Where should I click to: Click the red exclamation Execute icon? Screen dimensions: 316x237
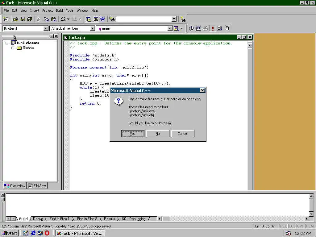pos(213,28)
